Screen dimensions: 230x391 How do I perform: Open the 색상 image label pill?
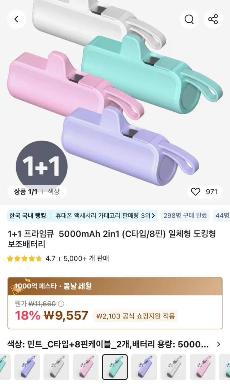click(x=53, y=191)
